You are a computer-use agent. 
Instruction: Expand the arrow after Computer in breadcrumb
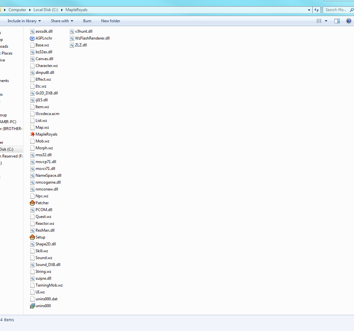pos(30,10)
